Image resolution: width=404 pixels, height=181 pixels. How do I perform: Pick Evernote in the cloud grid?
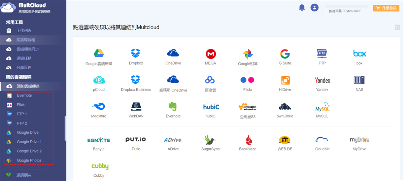coord(173,107)
